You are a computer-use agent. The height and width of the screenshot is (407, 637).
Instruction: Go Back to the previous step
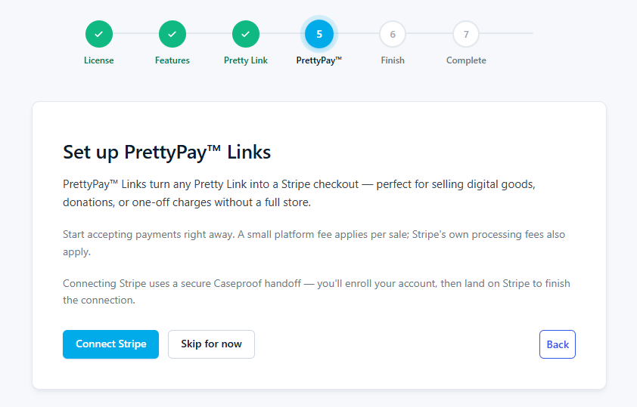558,344
